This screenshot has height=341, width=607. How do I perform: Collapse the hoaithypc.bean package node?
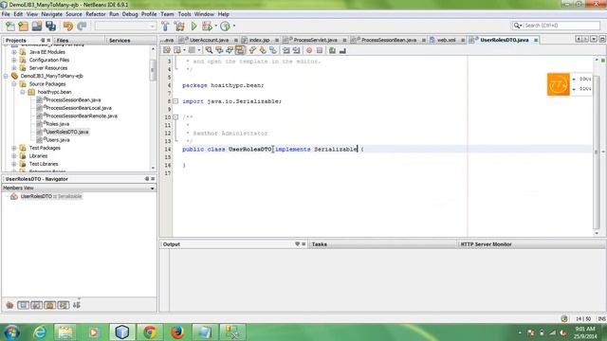pyautogui.click(x=23, y=92)
